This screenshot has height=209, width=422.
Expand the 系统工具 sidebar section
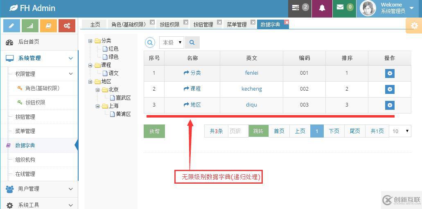click(39, 205)
